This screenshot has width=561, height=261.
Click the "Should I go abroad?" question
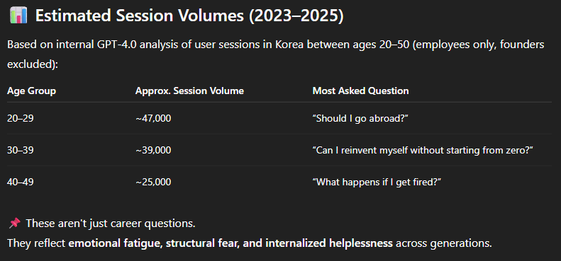[360, 118]
